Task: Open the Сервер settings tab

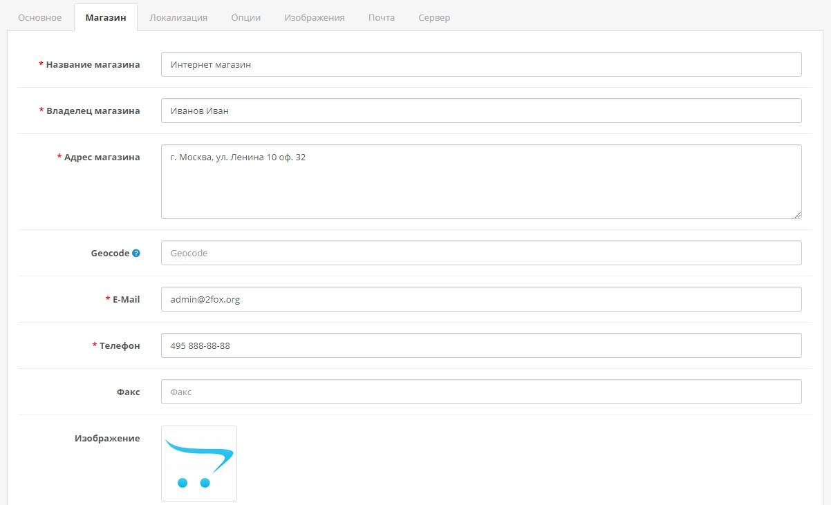Action: pyautogui.click(x=434, y=17)
